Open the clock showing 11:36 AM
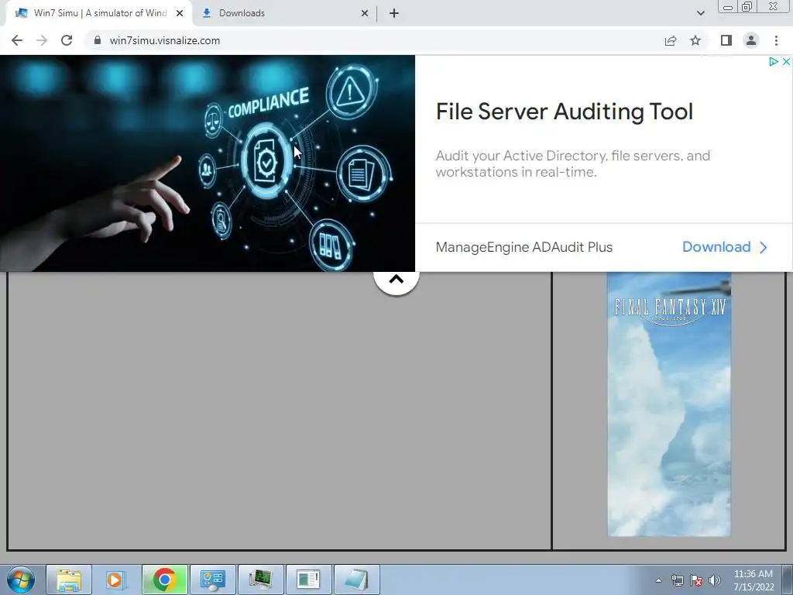 click(x=754, y=580)
